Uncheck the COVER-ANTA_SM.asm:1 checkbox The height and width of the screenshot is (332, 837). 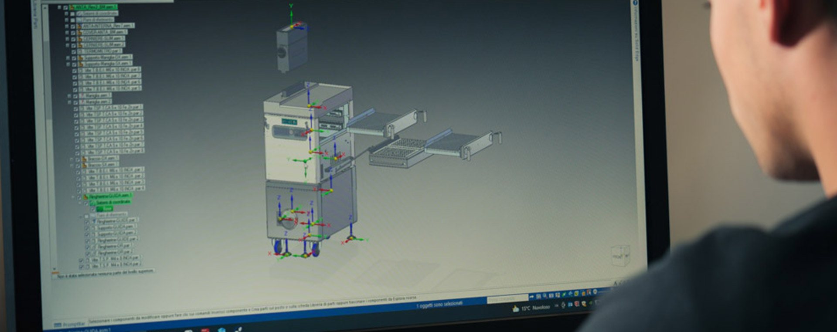coord(73,32)
